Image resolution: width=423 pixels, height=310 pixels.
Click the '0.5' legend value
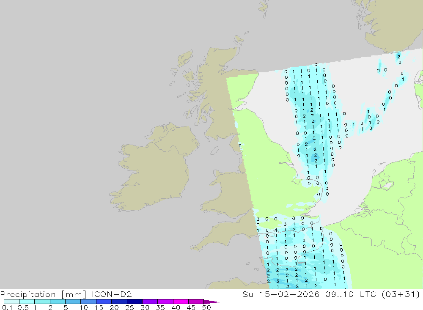(x=23, y=307)
